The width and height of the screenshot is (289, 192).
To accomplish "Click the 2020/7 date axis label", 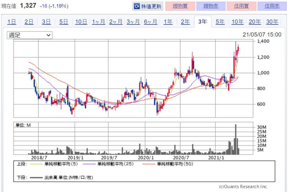I will point(181,158).
